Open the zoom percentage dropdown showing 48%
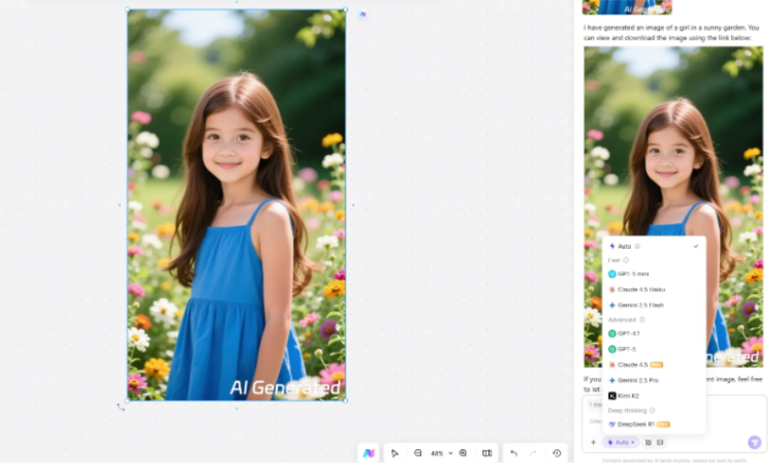This screenshot has width=773, height=463. [x=441, y=453]
